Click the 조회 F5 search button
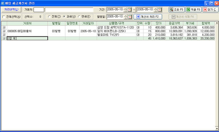Viewport: 219px width, 132px height. click(177, 10)
